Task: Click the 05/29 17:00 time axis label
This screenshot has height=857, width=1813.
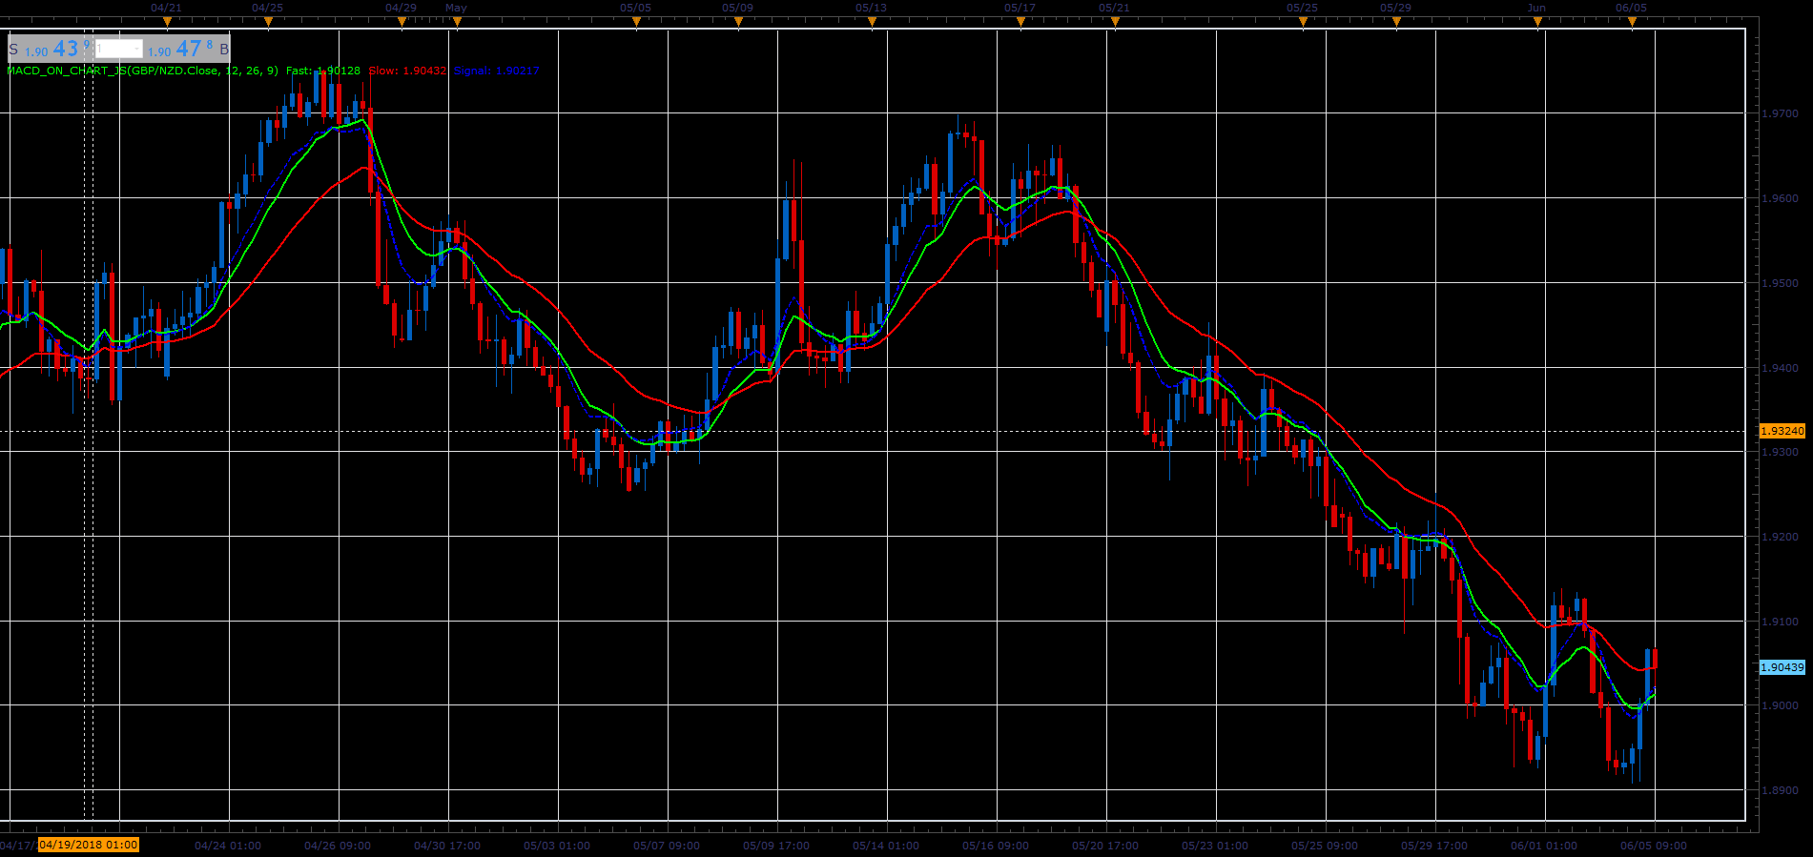Action: pyautogui.click(x=1434, y=846)
